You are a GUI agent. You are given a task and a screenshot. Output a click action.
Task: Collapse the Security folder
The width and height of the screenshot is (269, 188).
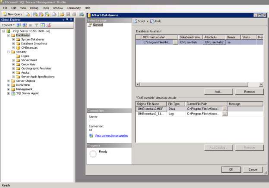tap(8, 52)
